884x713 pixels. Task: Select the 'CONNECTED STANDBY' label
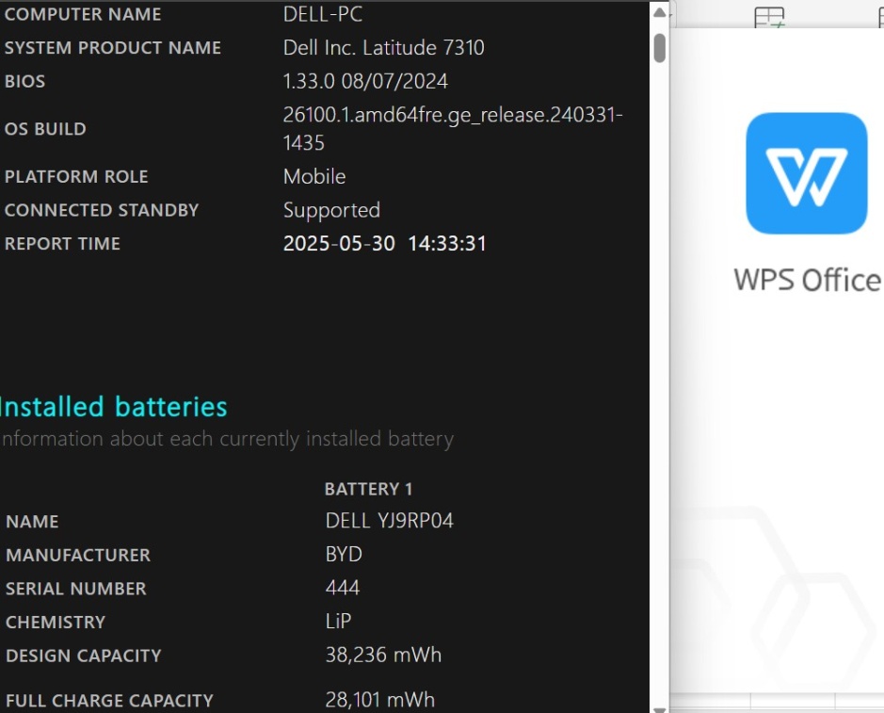tap(102, 210)
